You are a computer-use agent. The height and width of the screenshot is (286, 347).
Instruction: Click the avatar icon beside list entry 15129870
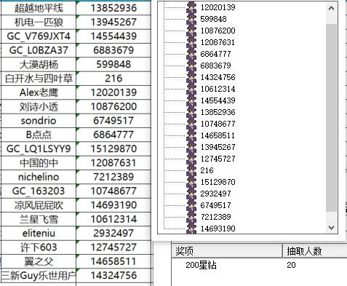click(191, 182)
